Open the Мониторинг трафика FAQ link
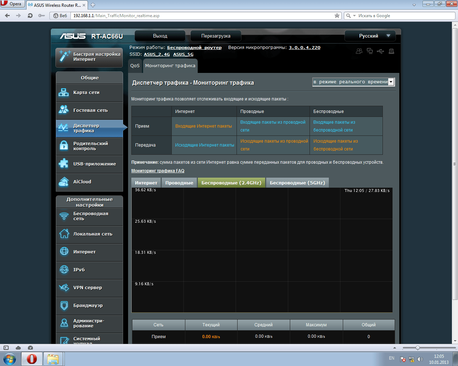Viewport: 458px width, 366px height. click(x=158, y=171)
